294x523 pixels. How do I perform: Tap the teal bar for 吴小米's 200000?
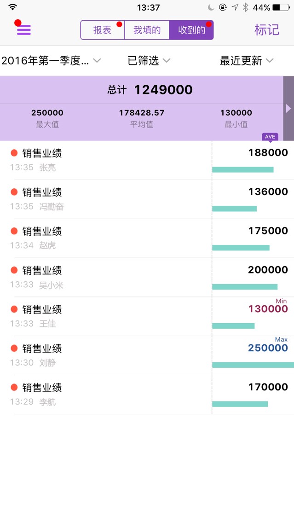point(245,287)
